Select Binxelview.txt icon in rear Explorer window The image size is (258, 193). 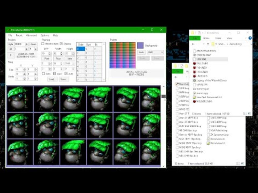[208, 143]
